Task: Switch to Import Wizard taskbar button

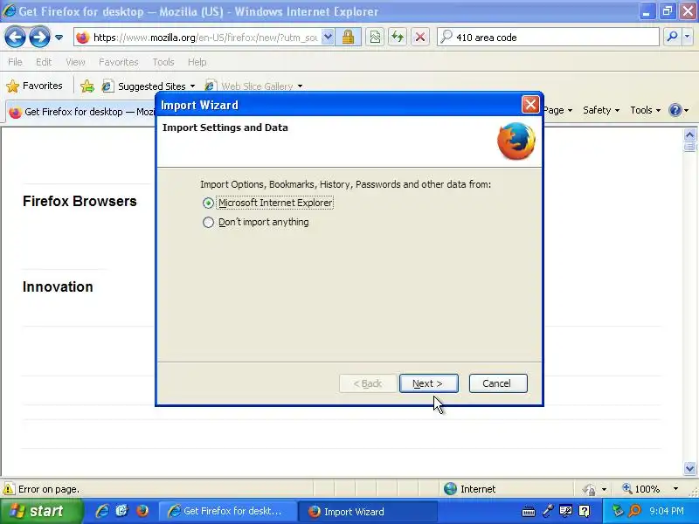Action: pyautogui.click(x=368, y=511)
